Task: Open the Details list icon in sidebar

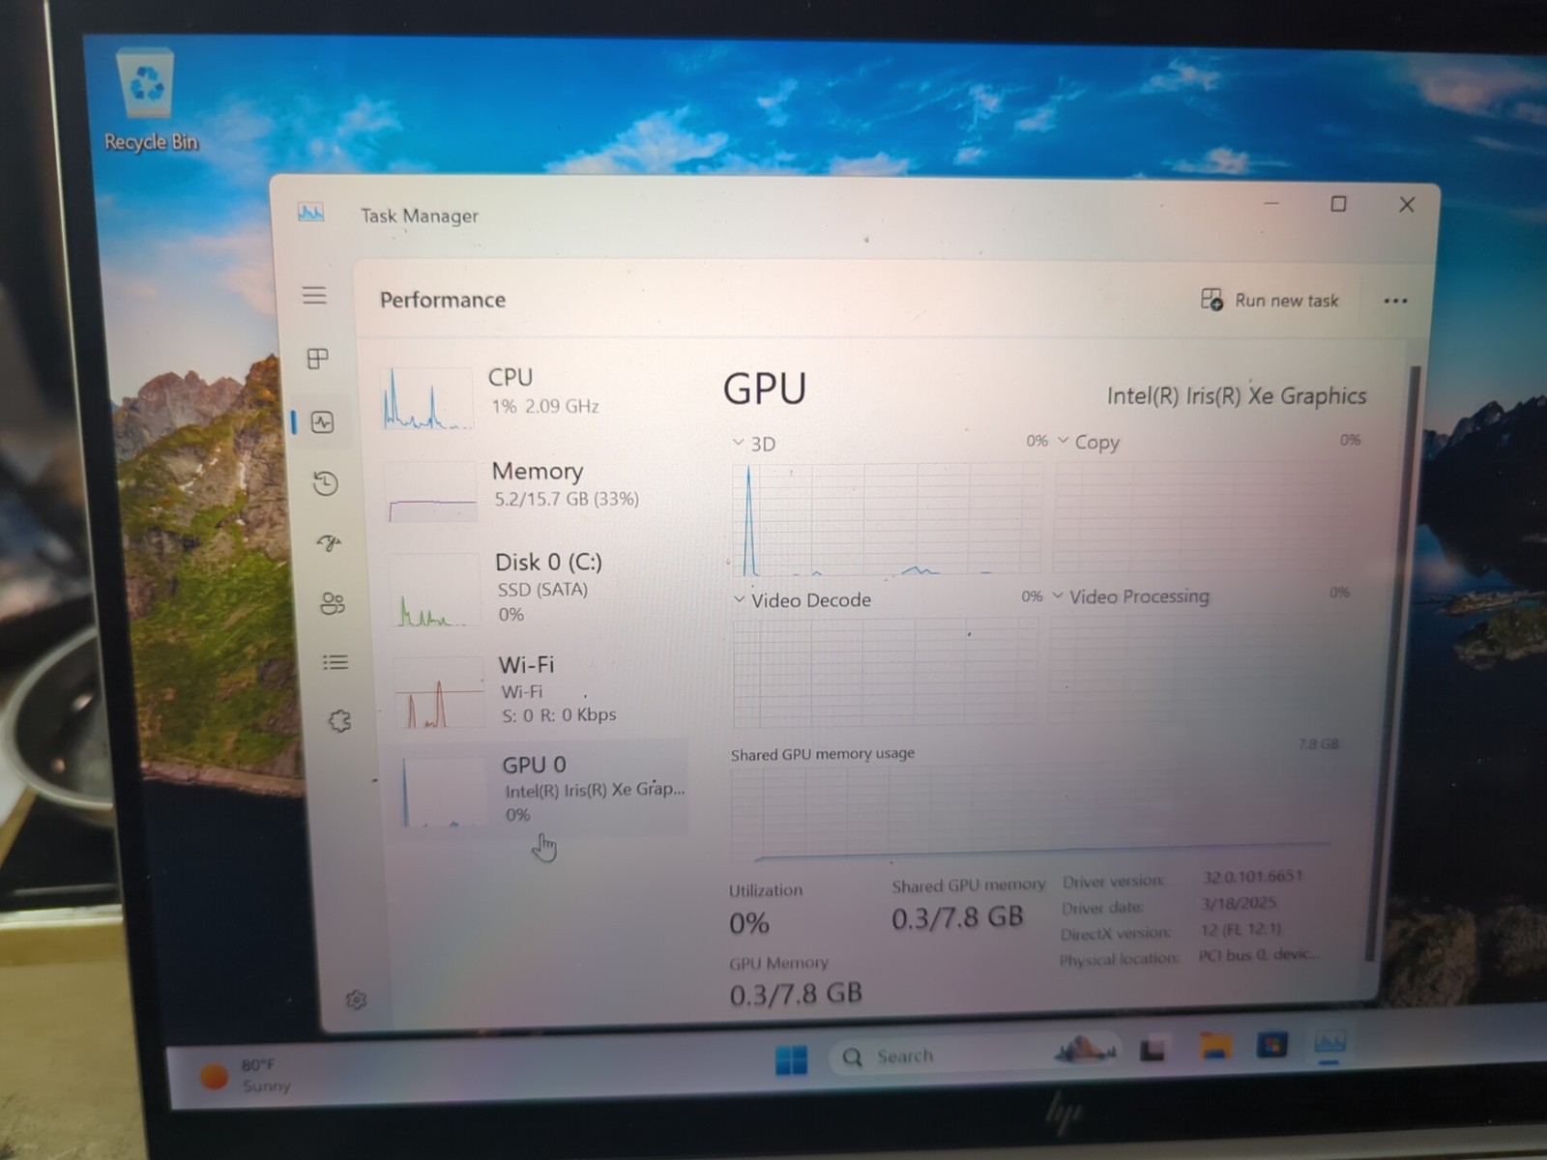Action: [336, 662]
